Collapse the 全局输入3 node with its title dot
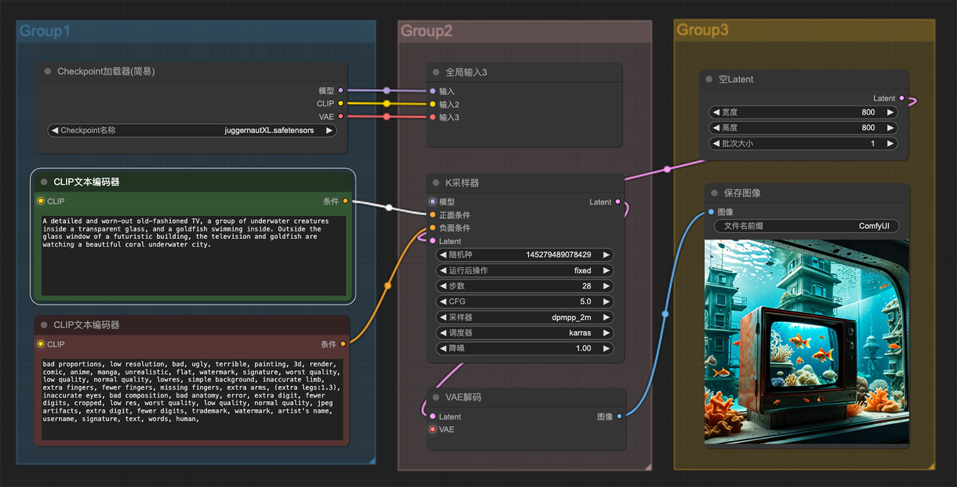 [x=436, y=72]
